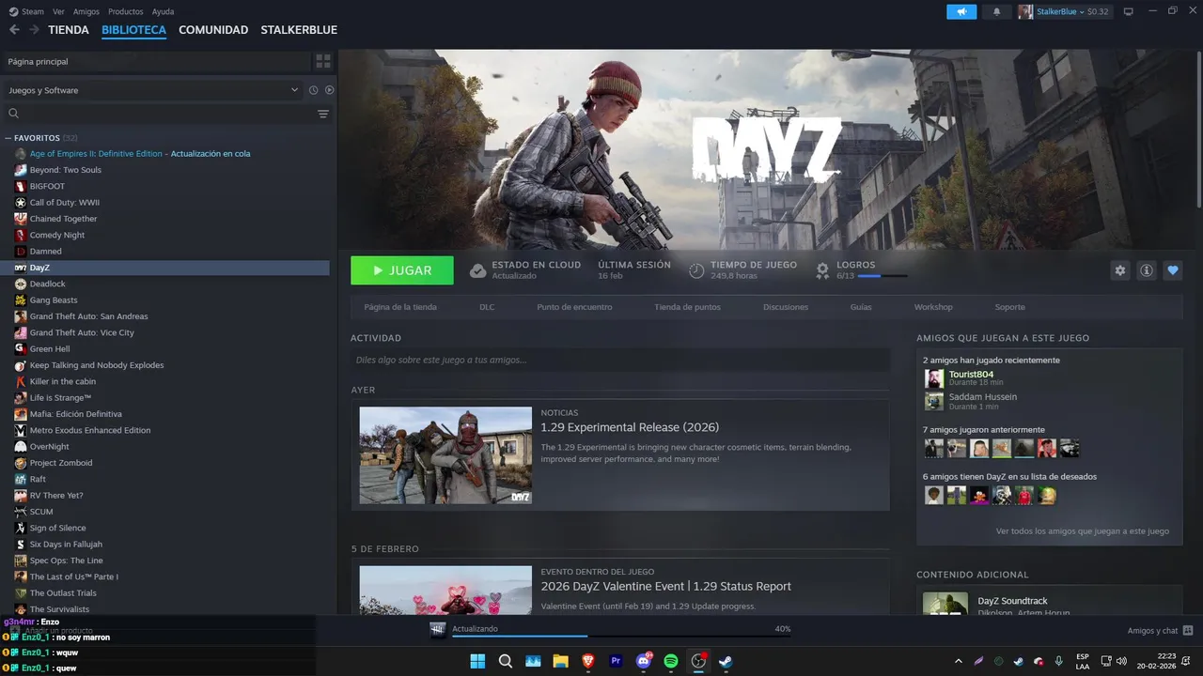Open DayZ Página de la tienda link
The image size is (1203, 676).
click(400, 307)
